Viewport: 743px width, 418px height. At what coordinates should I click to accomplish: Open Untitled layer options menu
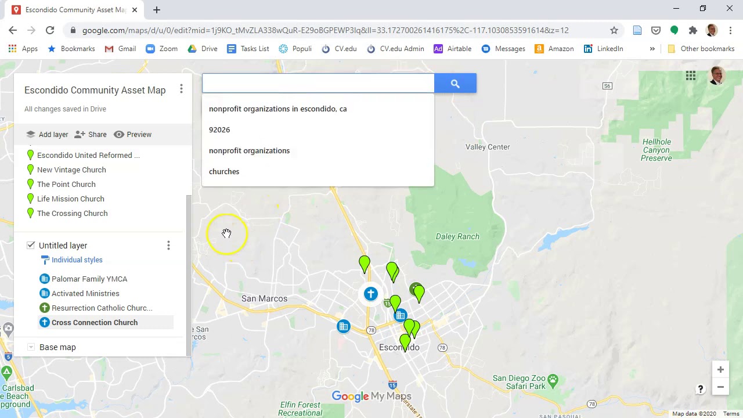click(x=168, y=246)
